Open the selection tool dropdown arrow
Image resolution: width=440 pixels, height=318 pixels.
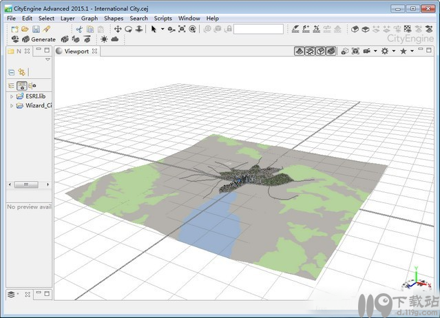pos(163,29)
